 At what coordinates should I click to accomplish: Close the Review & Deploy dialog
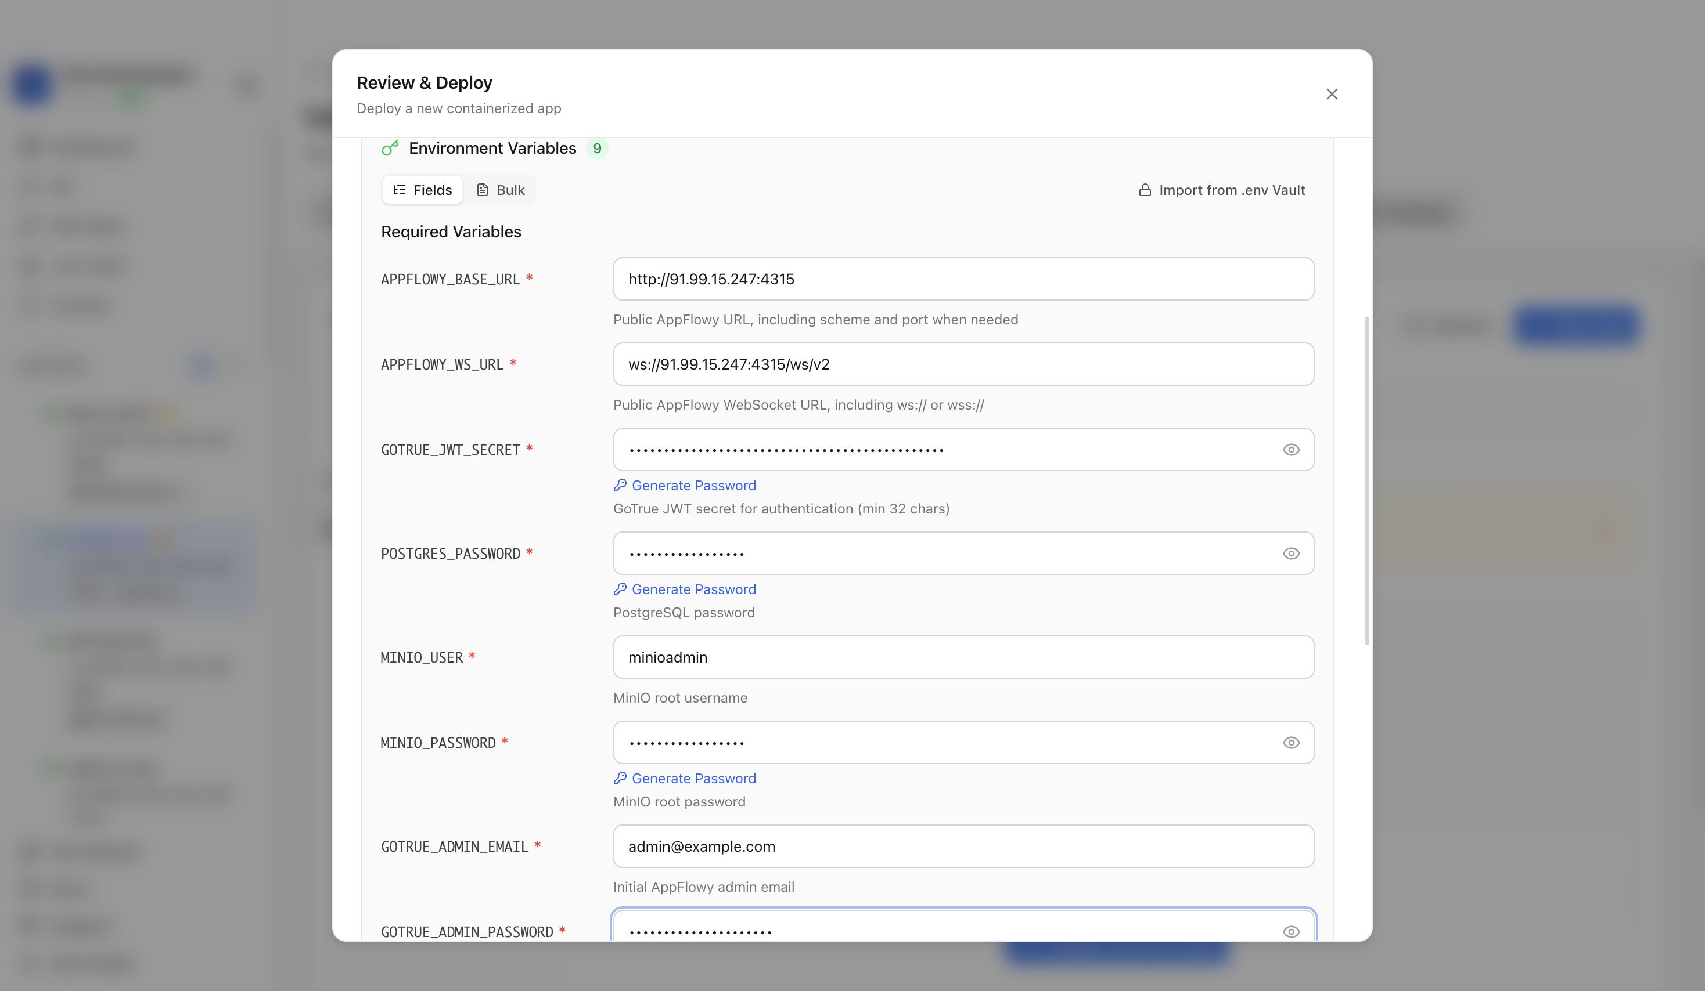(x=1332, y=94)
